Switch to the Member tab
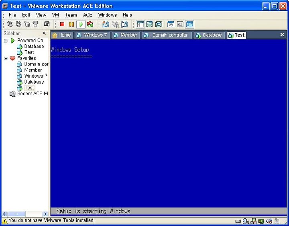The height and width of the screenshot is (226, 289). click(126, 35)
